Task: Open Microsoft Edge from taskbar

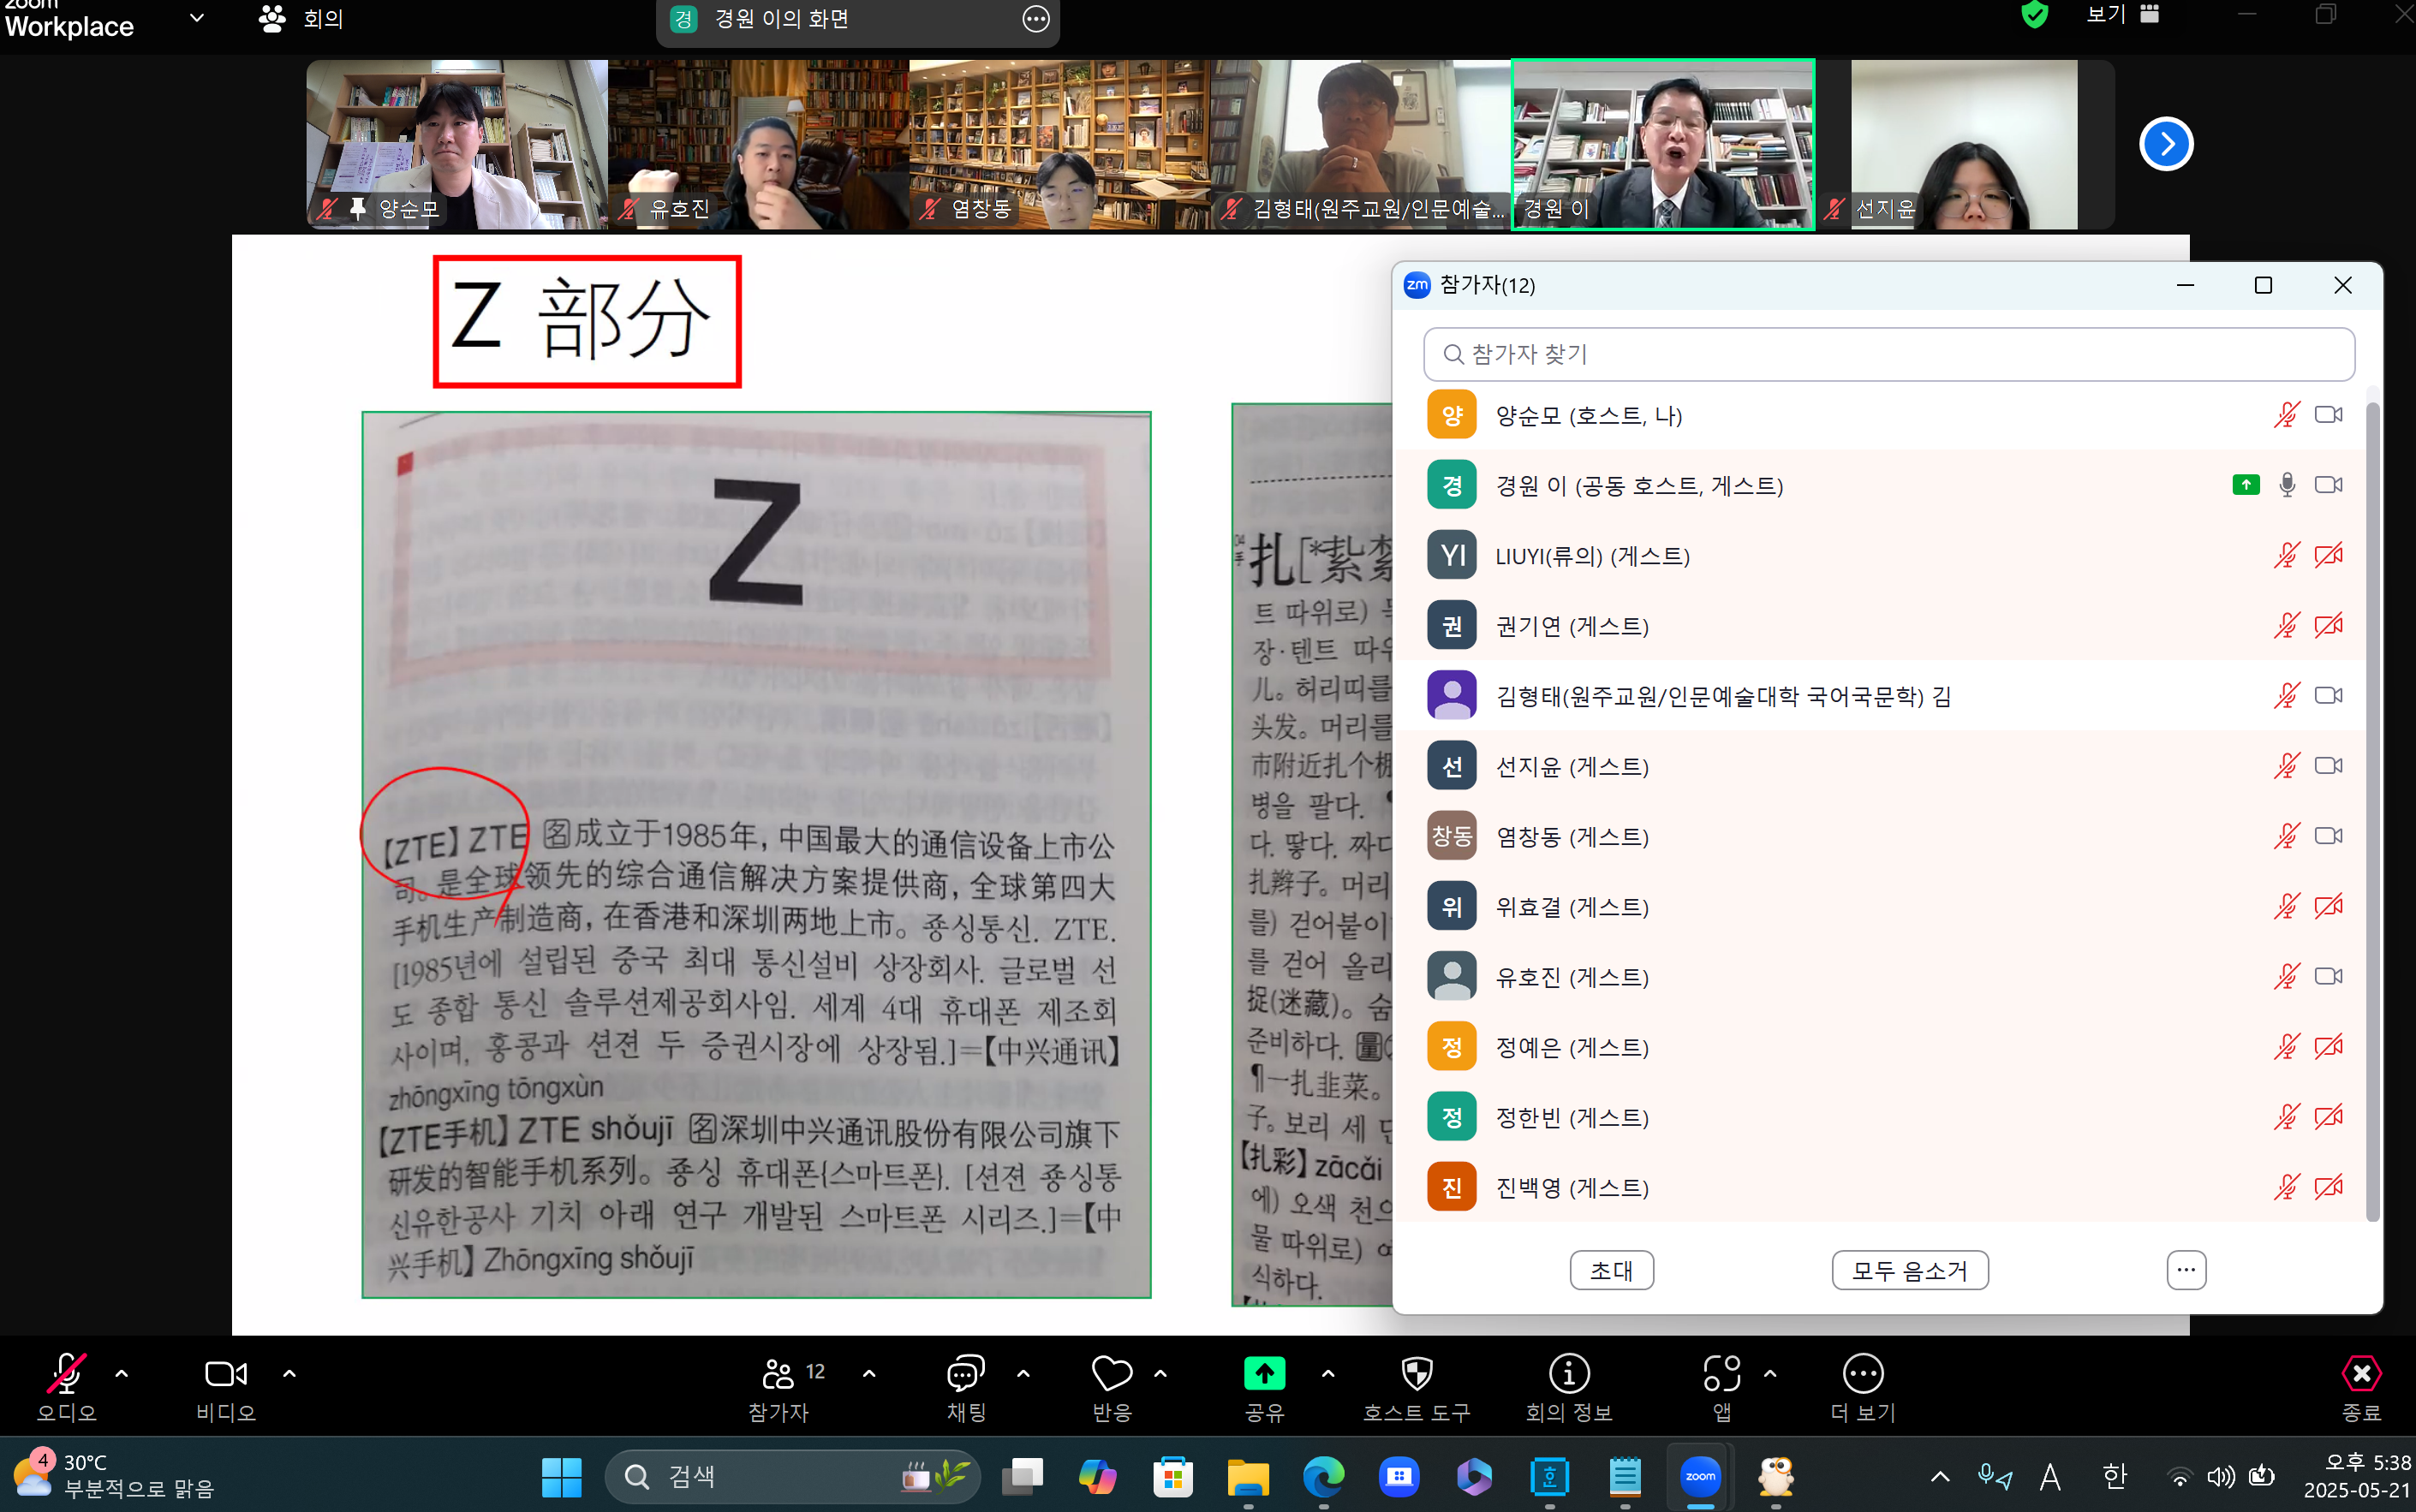Action: 1323,1477
